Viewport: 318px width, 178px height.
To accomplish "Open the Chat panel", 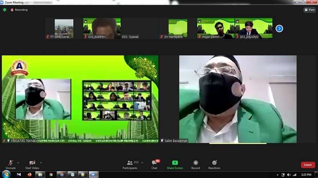I will (x=154, y=165).
